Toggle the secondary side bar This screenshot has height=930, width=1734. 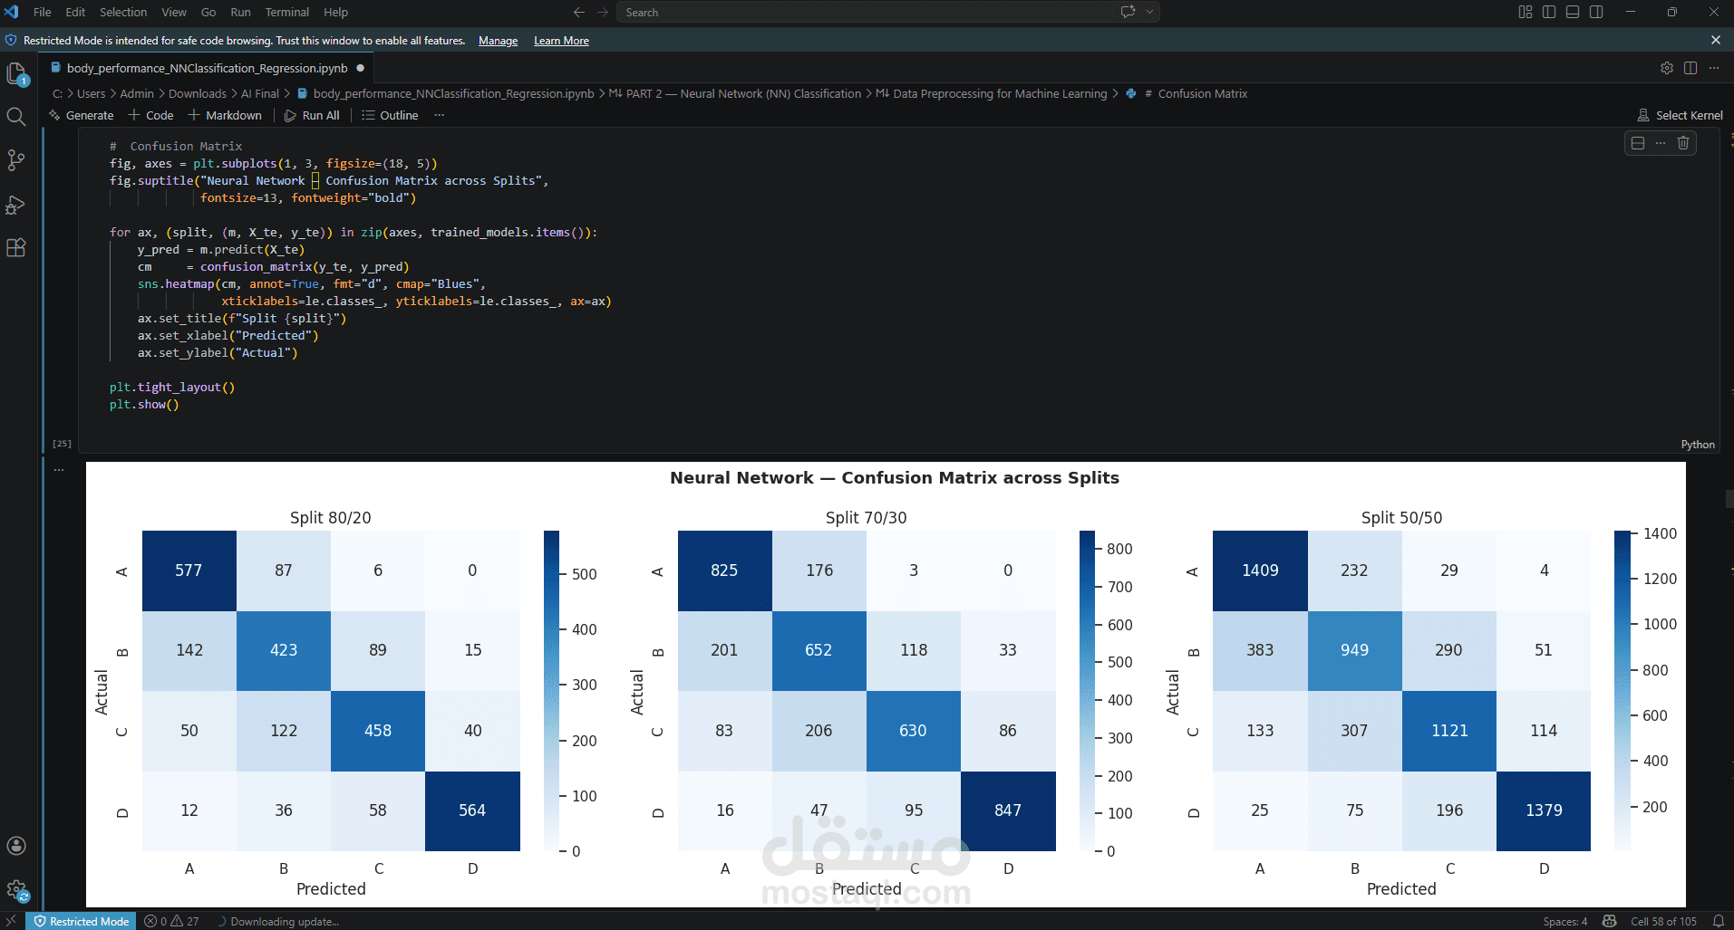point(1596,13)
